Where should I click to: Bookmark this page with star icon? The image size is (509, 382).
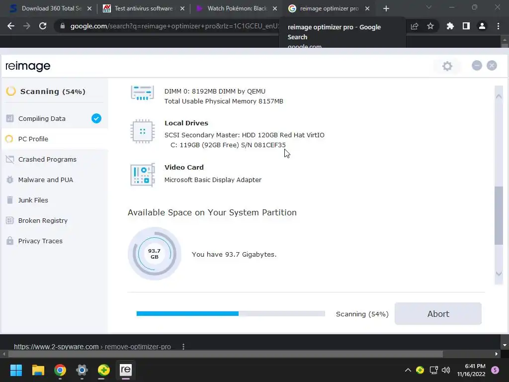tap(430, 26)
